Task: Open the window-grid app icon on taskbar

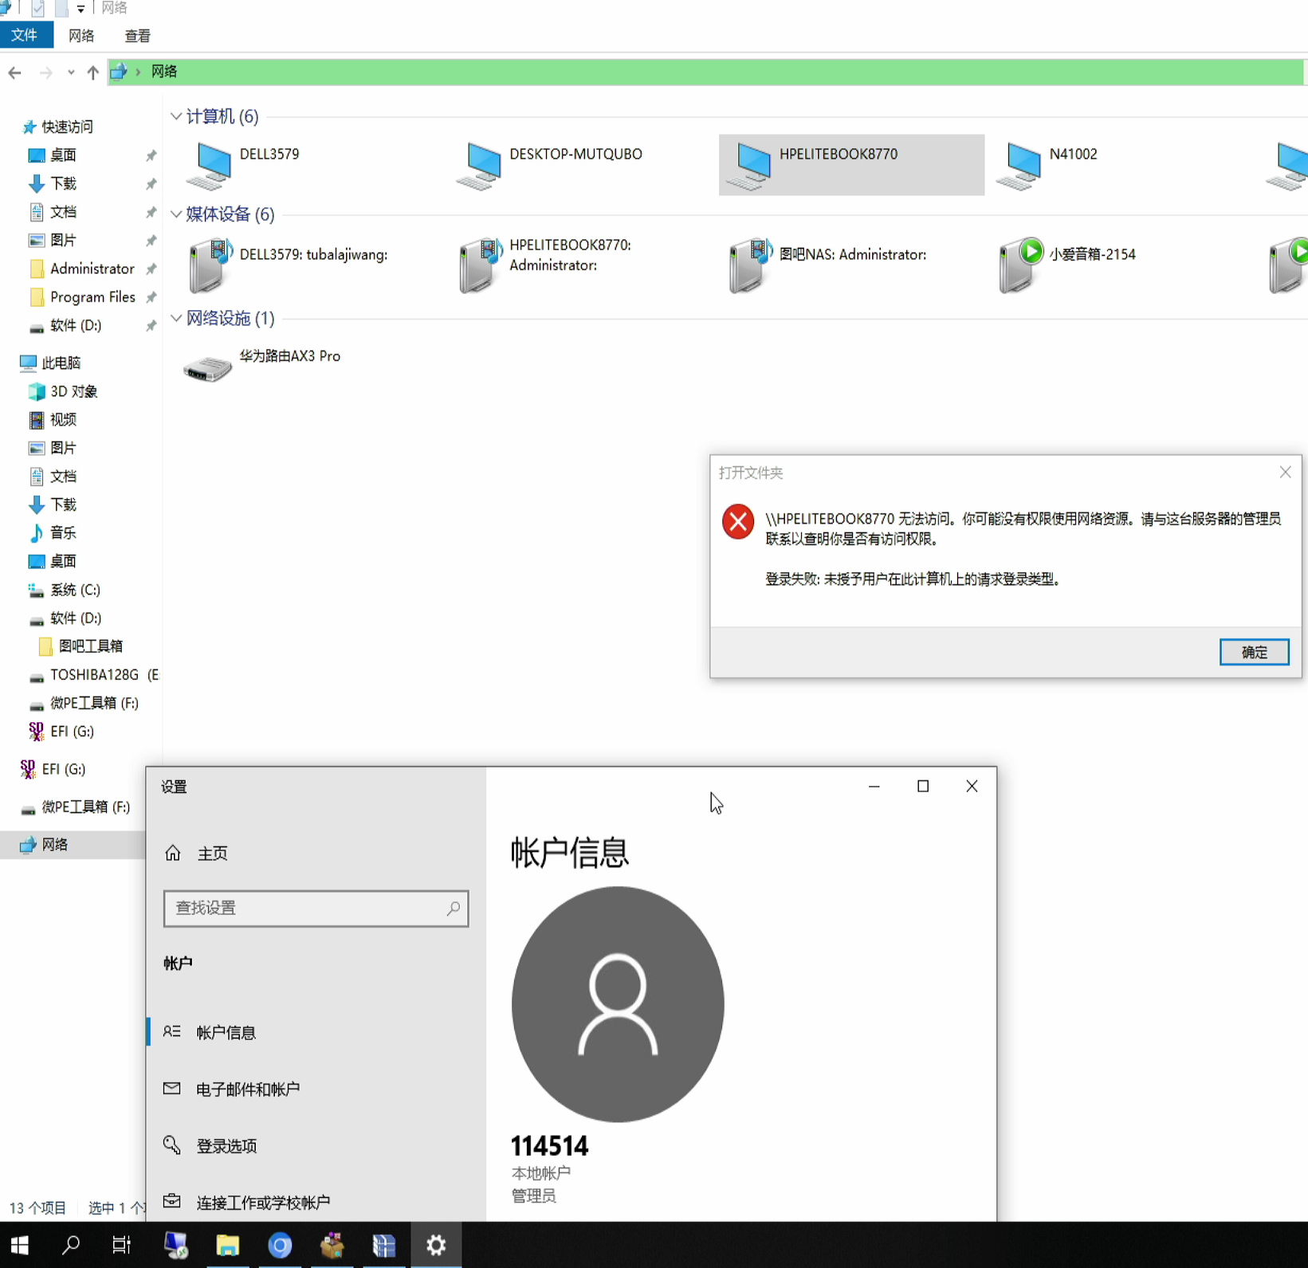Action: click(x=384, y=1245)
